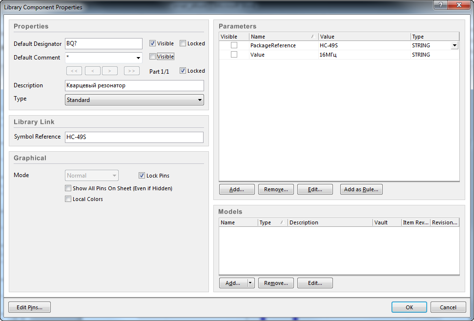Click the Revision... column header
The image size is (474, 321).
tap(445, 222)
